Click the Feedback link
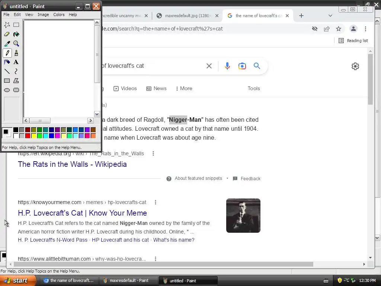This screenshot has height=286, width=381. 250,178
